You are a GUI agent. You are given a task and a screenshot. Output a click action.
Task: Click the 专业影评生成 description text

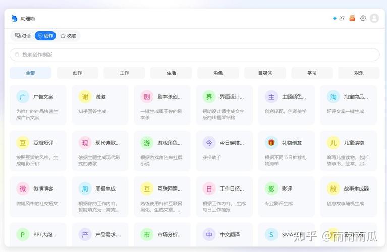279,204
